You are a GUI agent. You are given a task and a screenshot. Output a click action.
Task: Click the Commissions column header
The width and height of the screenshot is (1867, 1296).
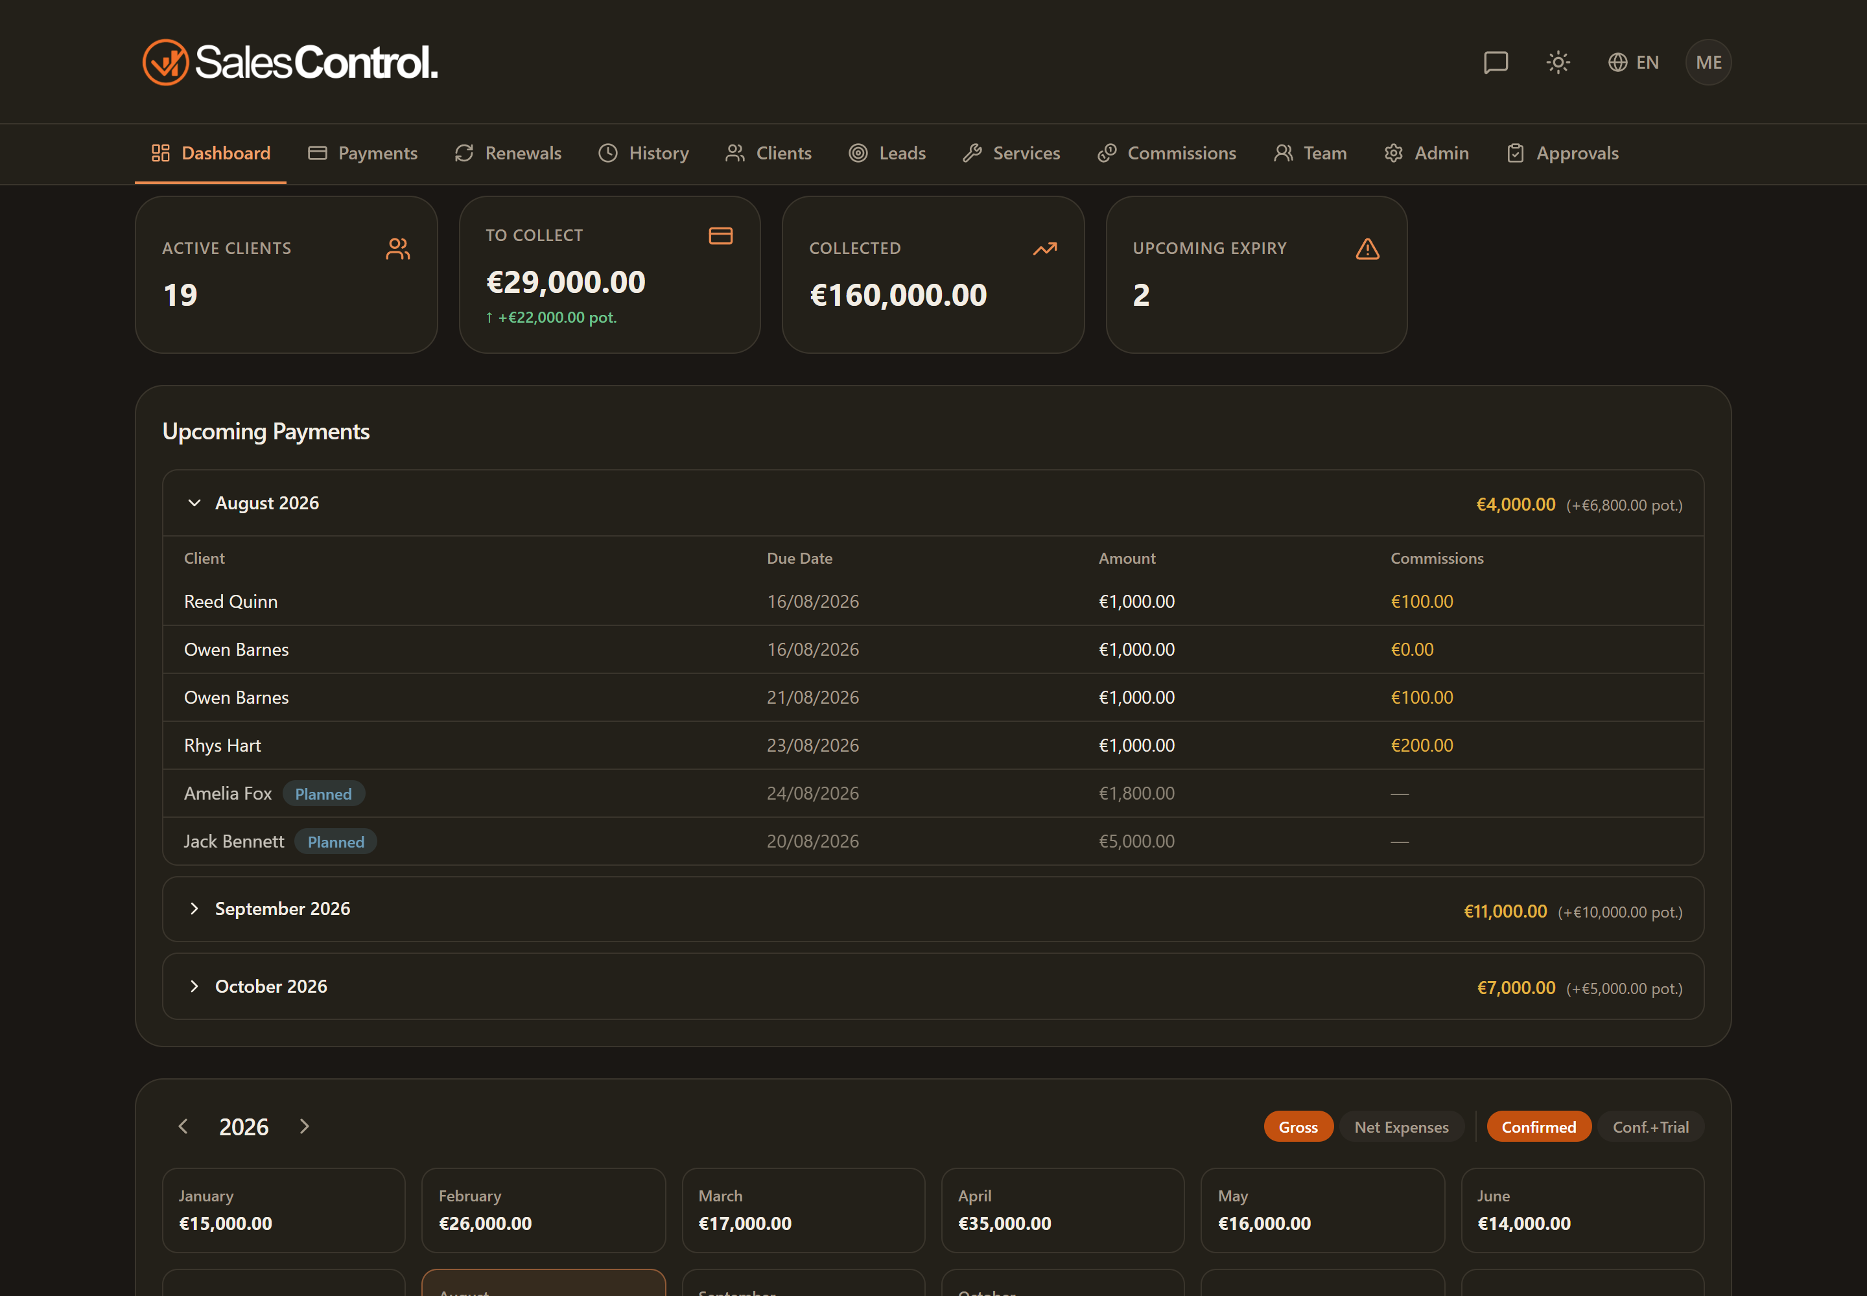[1437, 558]
